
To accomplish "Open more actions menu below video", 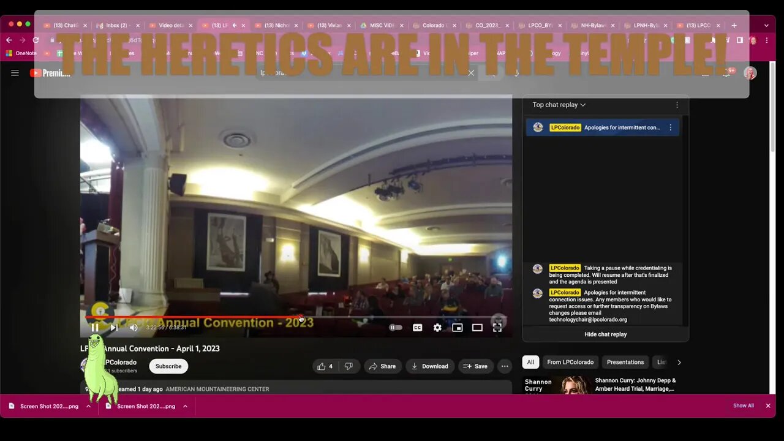I will pos(505,366).
